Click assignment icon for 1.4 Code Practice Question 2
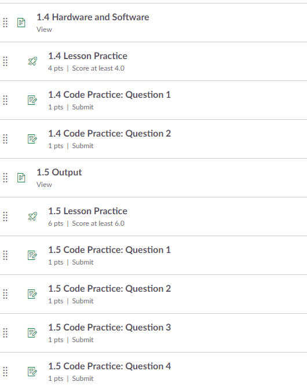Image resolution: width=307 pixels, height=389 pixels. tap(32, 139)
